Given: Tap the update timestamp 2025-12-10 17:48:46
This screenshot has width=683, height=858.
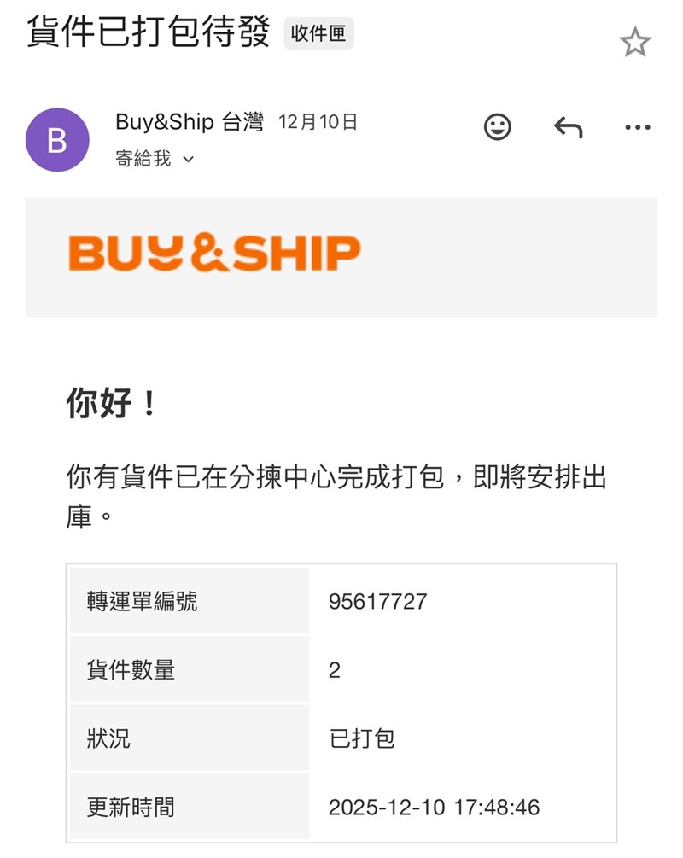Looking at the screenshot, I should 434,807.
